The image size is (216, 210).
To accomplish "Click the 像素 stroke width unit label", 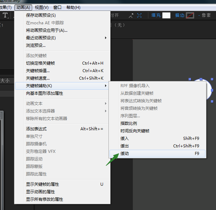I will tap(206, 15).
